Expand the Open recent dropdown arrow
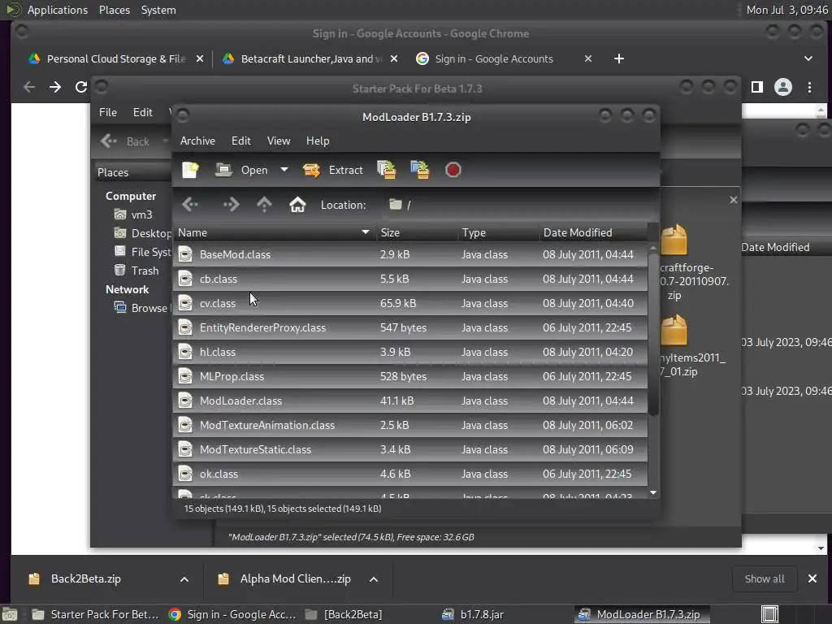 click(284, 170)
